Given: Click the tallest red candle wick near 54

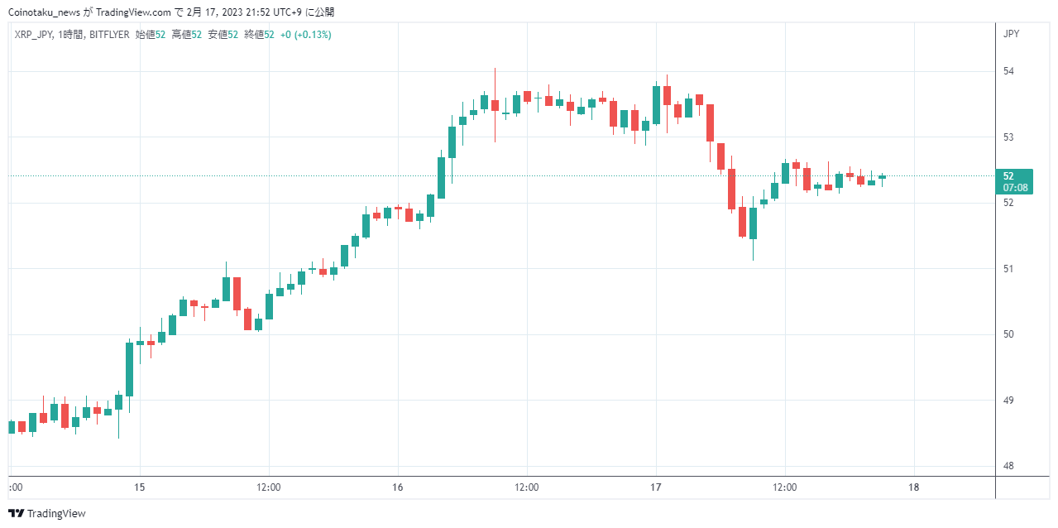Looking at the screenshot, I should coord(495,105).
